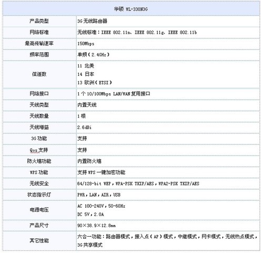Screen dimensions: 263x253
Task: Click the 90×38.9×12.8mm dimensions value
Action: pos(96,226)
